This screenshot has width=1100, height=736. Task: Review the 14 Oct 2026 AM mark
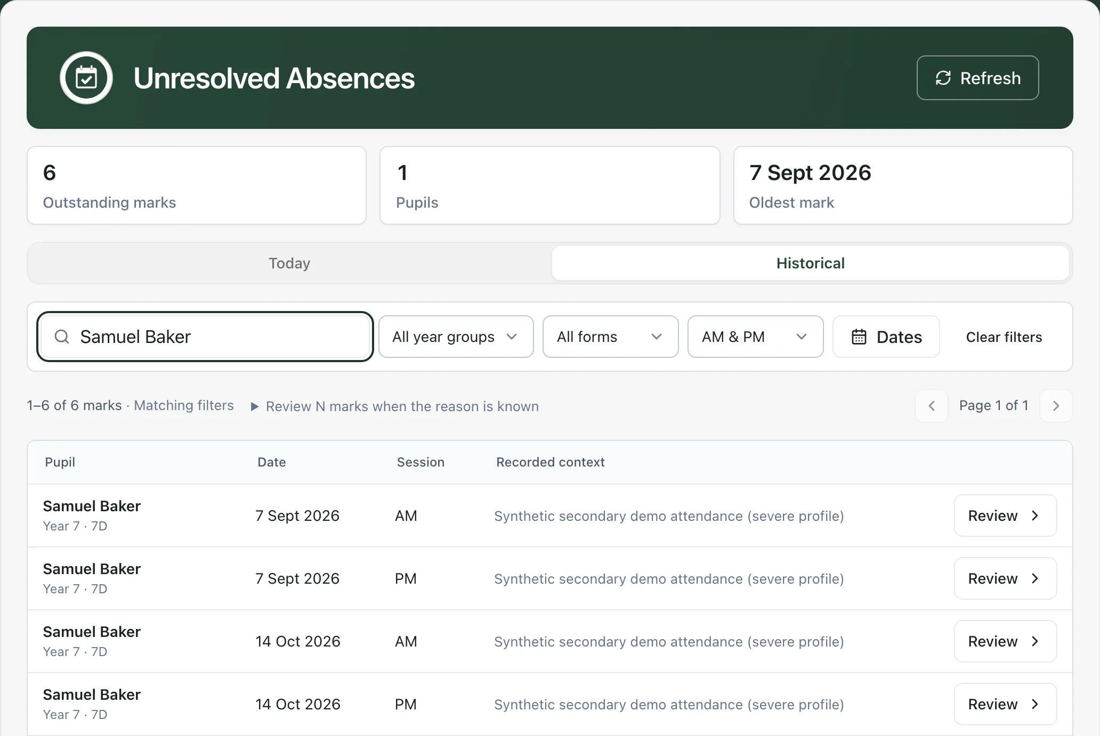coord(1005,641)
